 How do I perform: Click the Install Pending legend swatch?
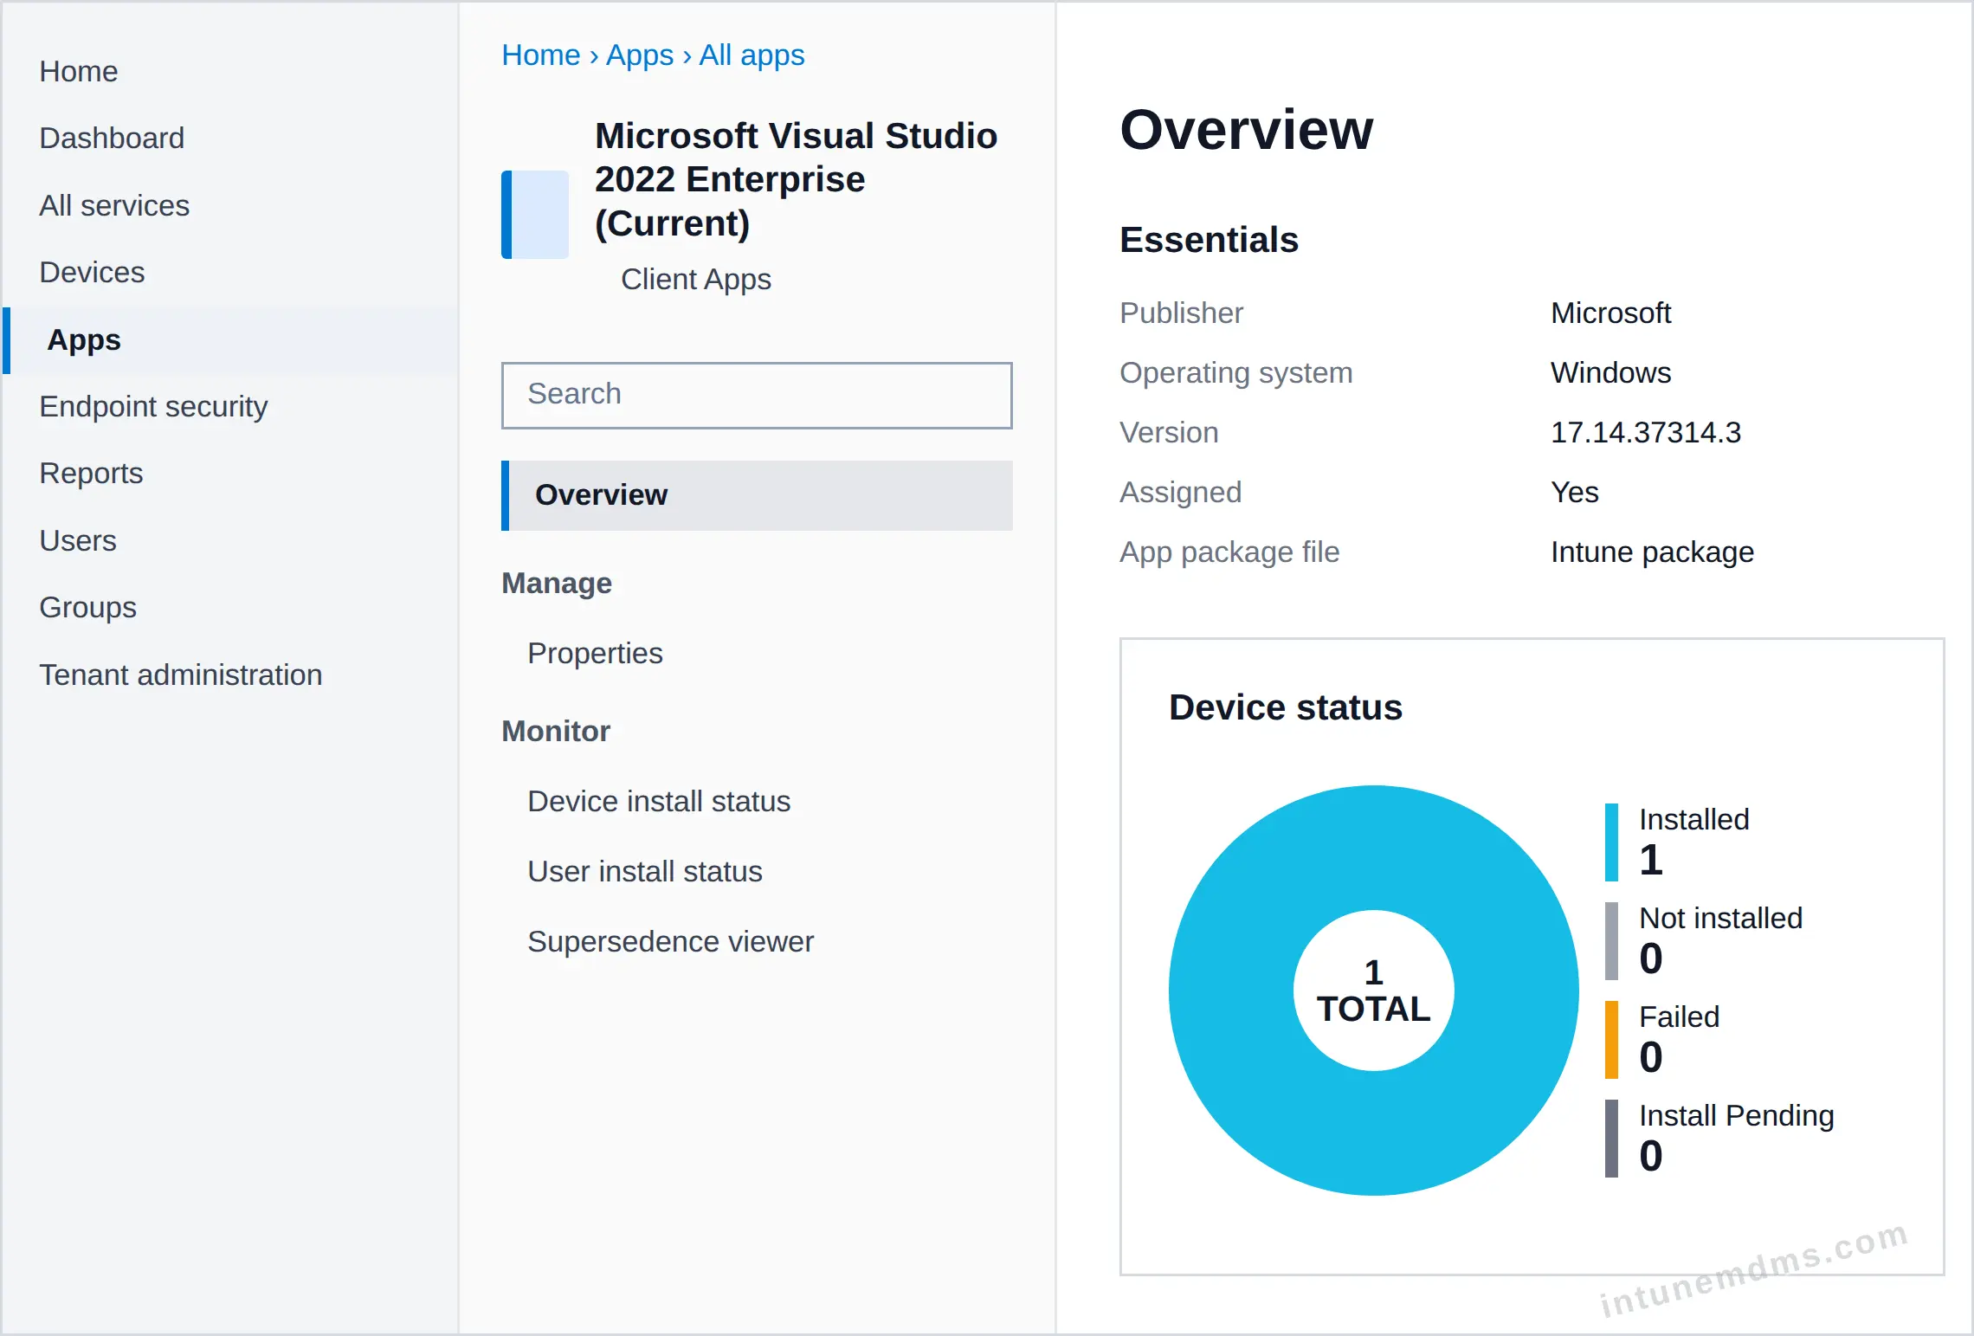[1611, 1139]
